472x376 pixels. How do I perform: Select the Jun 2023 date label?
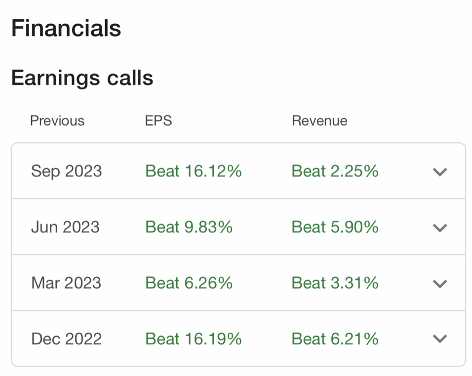65,227
